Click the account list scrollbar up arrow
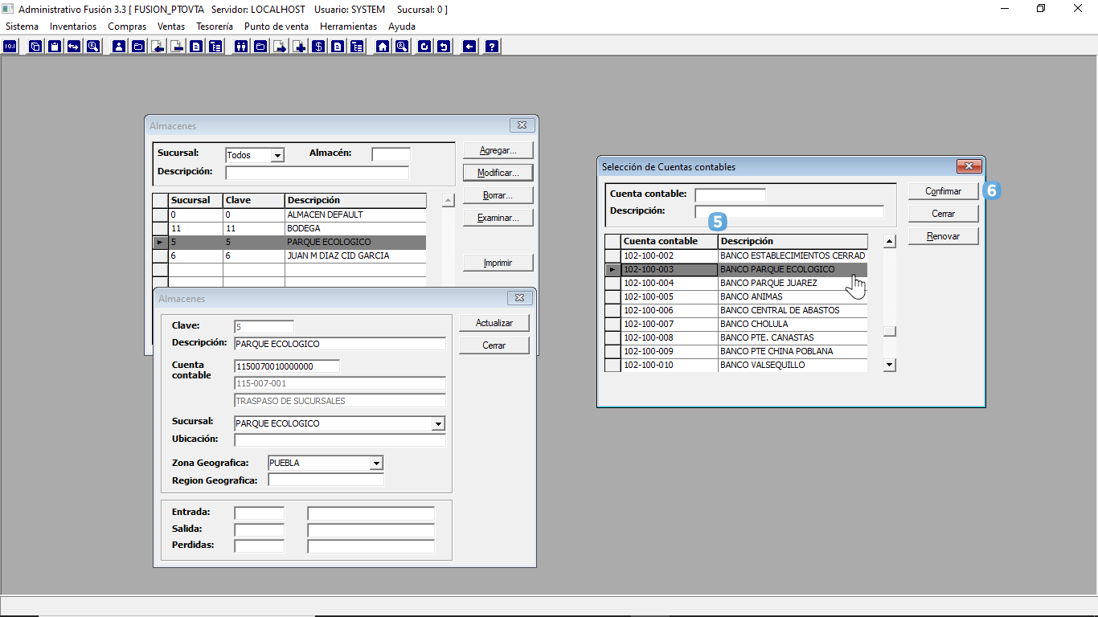1098x617 pixels. pyautogui.click(x=889, y=241)
